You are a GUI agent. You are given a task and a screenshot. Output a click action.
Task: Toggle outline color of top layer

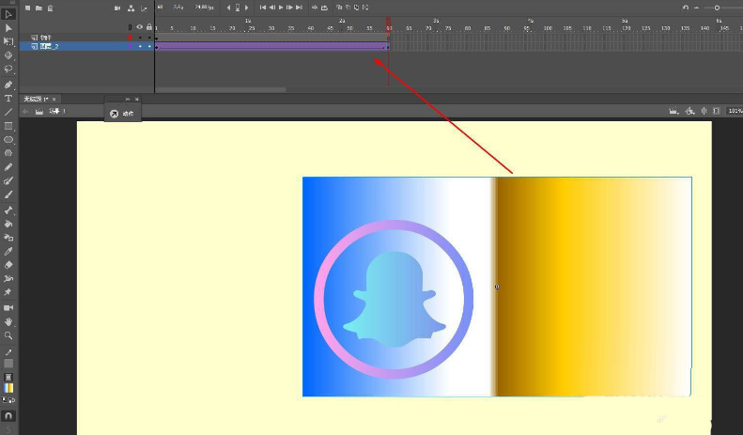(x=130, y=37)
